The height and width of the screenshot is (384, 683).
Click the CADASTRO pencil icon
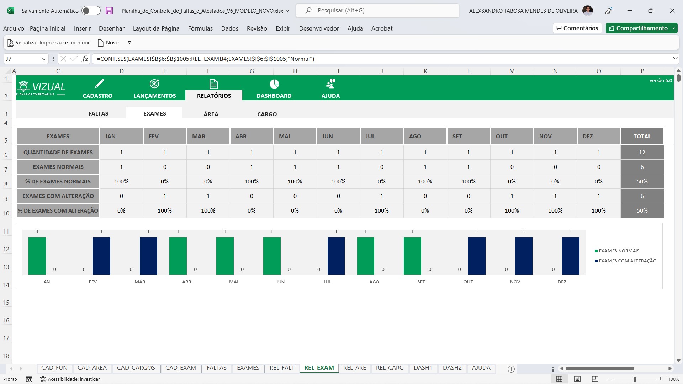coord(99,84)
